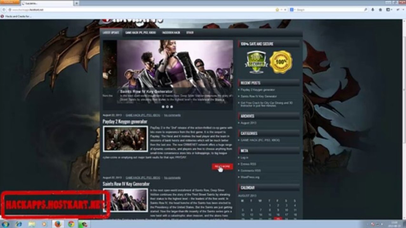Open Windows Explorer folder taskbar icon

pyautogui.click(x=32, y=224)
